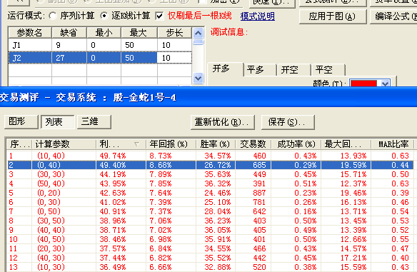Click 保存(S) button
The width and height of the screenshot is (417, 272).
[288, 122]
